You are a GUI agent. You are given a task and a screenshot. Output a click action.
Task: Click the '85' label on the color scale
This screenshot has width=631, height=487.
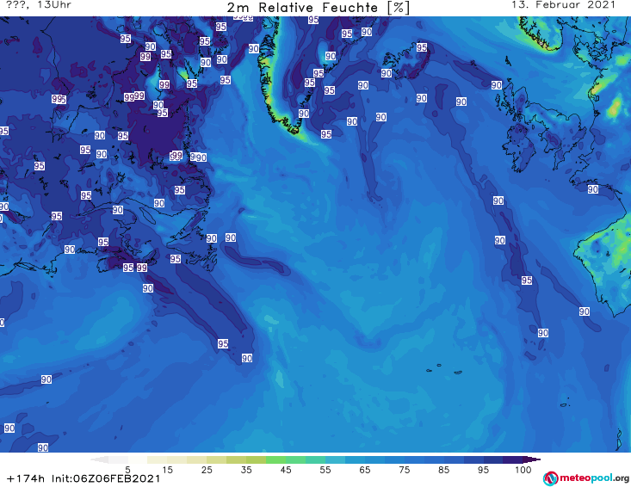(x=443, y=470)
